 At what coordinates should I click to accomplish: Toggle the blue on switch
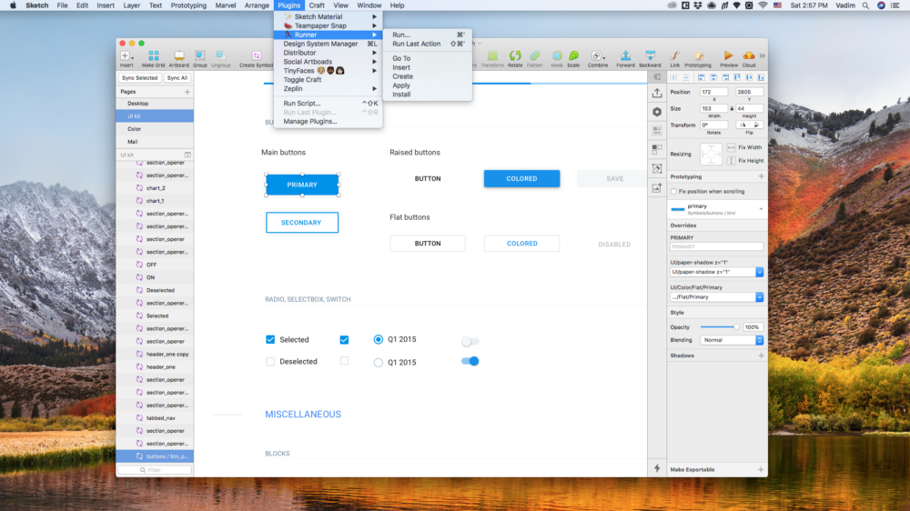click(470, 361)
